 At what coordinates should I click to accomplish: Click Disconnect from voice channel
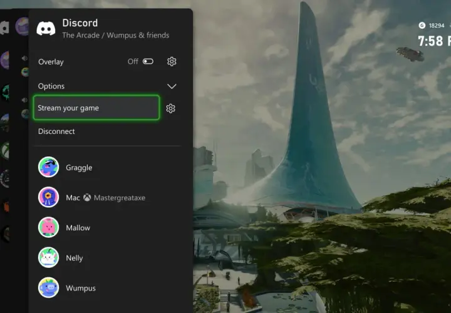pos(56,131)
